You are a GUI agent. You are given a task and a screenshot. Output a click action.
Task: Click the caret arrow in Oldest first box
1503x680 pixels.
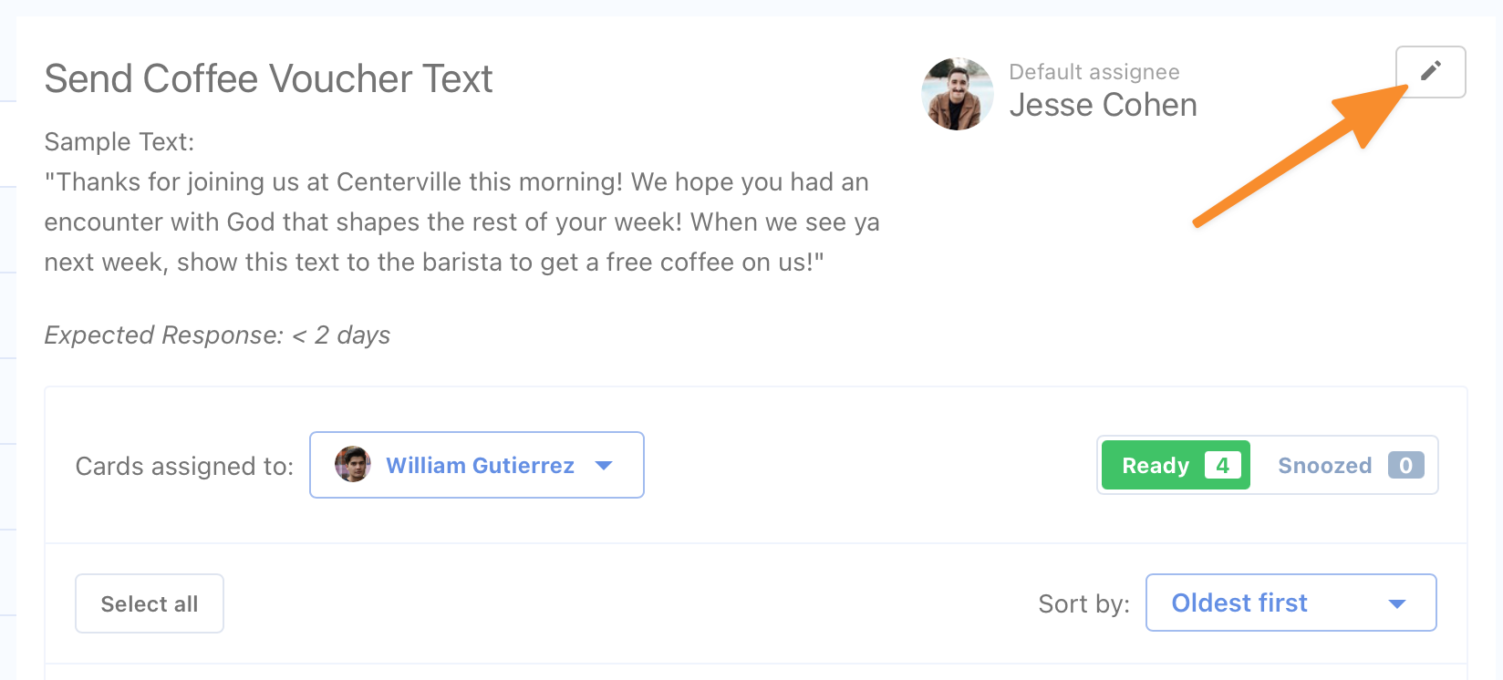1397,603
